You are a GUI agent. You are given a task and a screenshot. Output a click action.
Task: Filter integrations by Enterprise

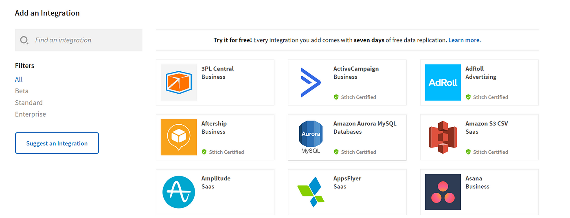pyautogui.click(x=31, y=114)
